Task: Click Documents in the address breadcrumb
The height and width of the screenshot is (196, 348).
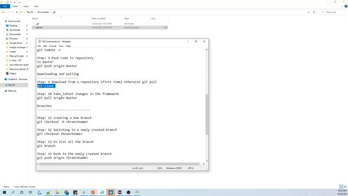Action: coord(43,12)
